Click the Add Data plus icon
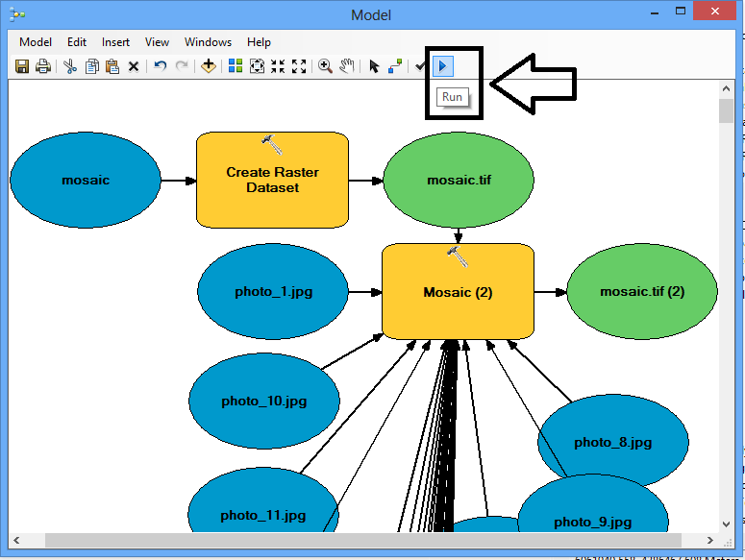This screenshot has width=745, height=560. (209, 66)
